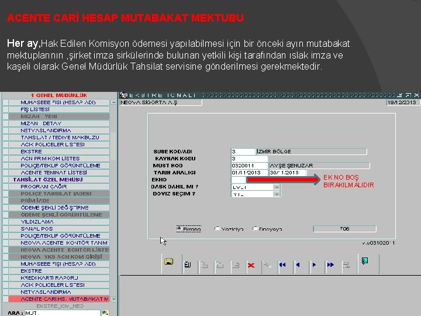Click the NEOVA SİGORTA A.Ş company field
The image size is (421, 316).
161,102
